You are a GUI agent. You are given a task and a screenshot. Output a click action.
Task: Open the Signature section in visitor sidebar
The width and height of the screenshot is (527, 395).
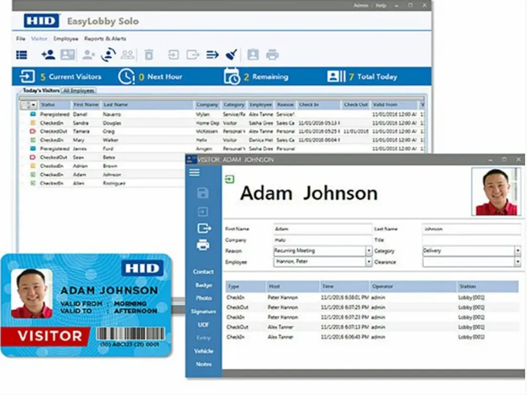(x=203, y=311)
